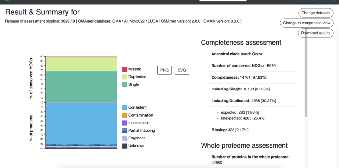Select the green Single segment in the bar chart
339x168 pixels.
click(x=81, y=87)
